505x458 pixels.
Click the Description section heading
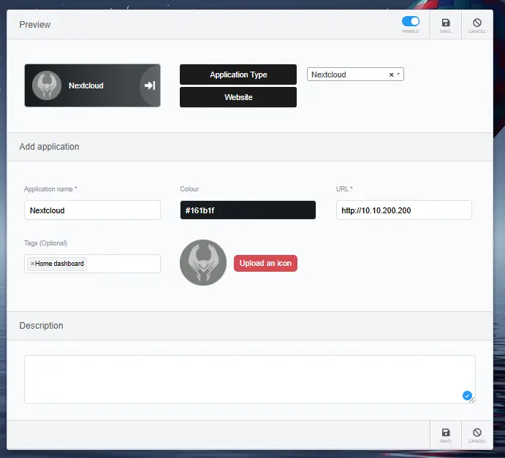coord(41,326)
